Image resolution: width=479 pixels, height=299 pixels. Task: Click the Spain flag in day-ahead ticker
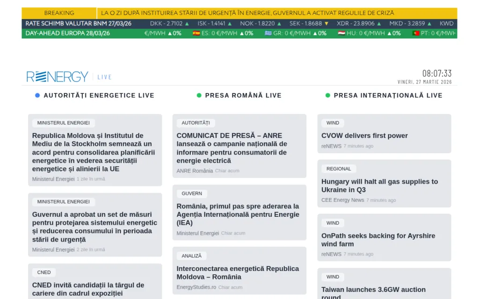pyautogui.click(x=196, y=33)
